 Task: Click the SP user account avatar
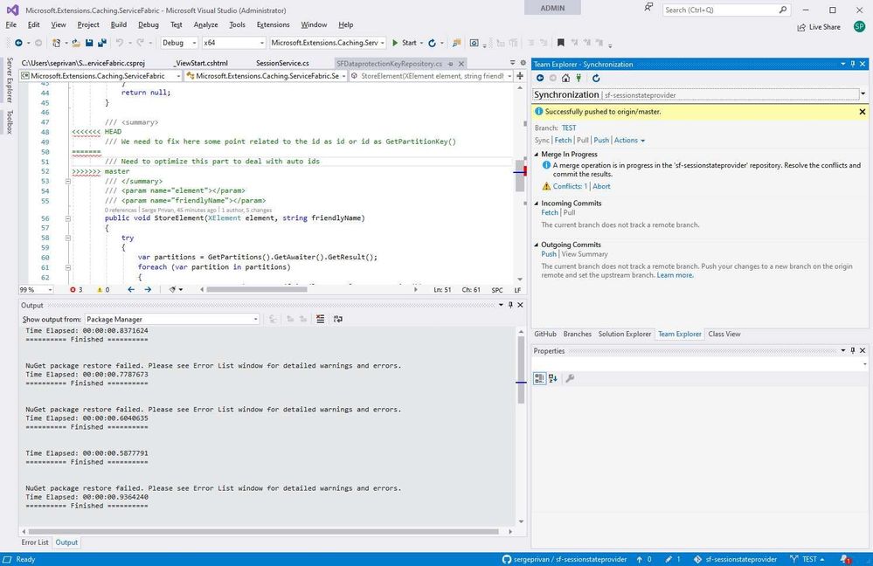click(859, 27)
